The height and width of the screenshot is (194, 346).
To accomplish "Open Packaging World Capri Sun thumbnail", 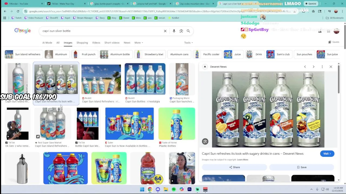I will pos(182,79).
